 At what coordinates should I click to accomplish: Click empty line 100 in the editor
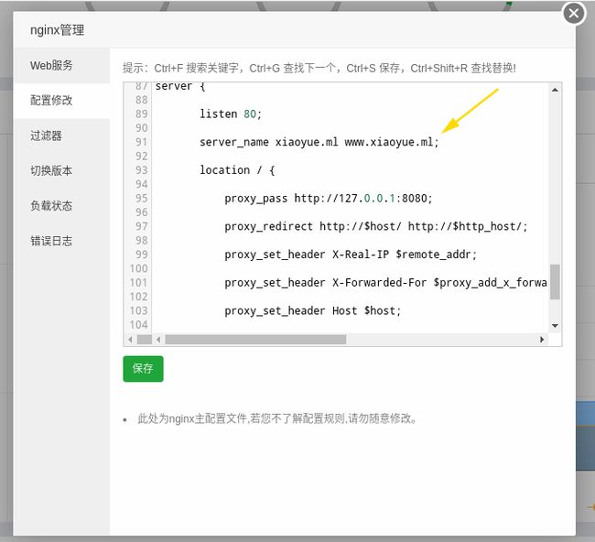pyautogui.click(x=349, y=268)
